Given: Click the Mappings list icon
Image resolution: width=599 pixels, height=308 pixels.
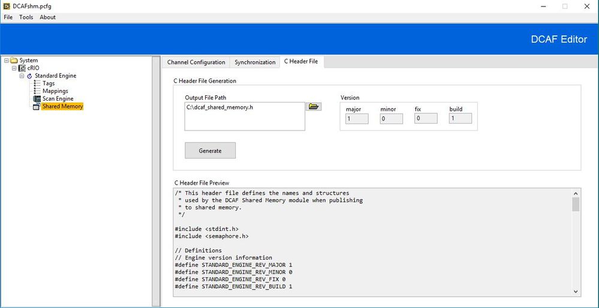Looking at the screenshot, I should [37, 91].
